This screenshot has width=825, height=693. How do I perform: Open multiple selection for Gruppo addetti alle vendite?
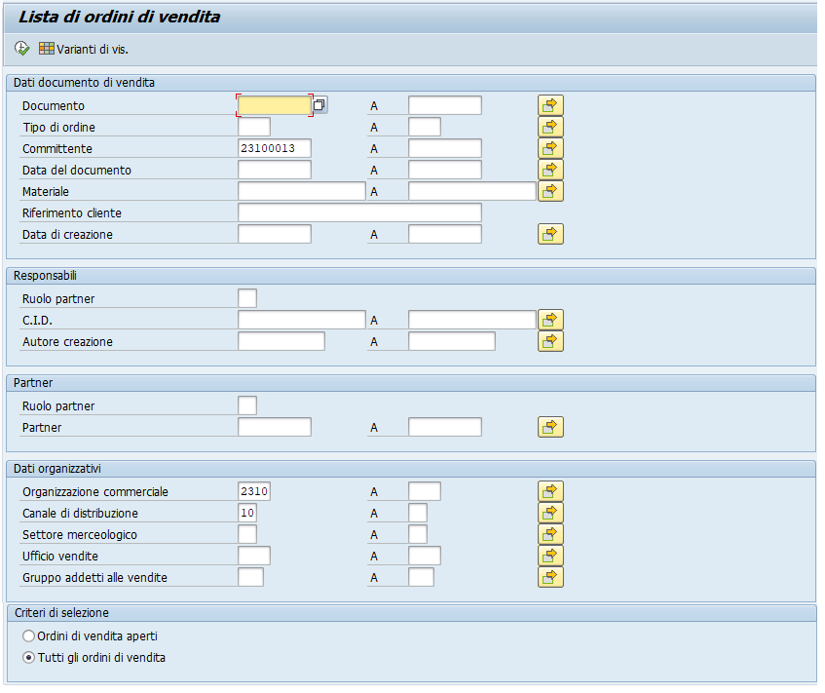pyautogui.click(x=550, y=577)
